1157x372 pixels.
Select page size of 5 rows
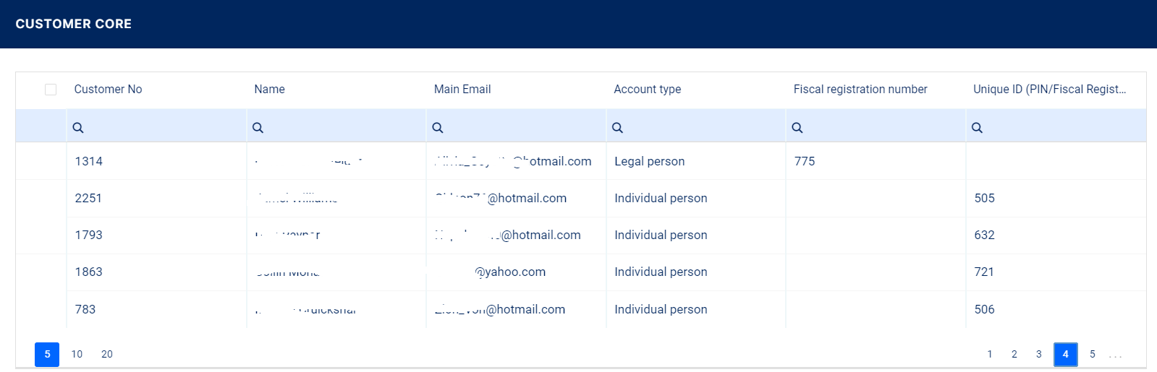pos(47,354)
